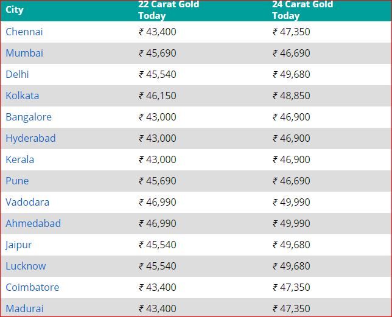
Task: Open the Ahmedabad city link
Action: (33, 223)
